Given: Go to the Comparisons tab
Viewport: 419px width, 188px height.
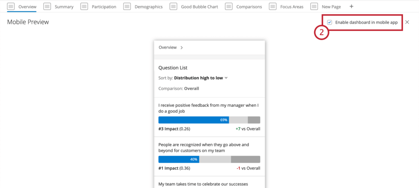Looking at the screenshot, I should point(249,7).
